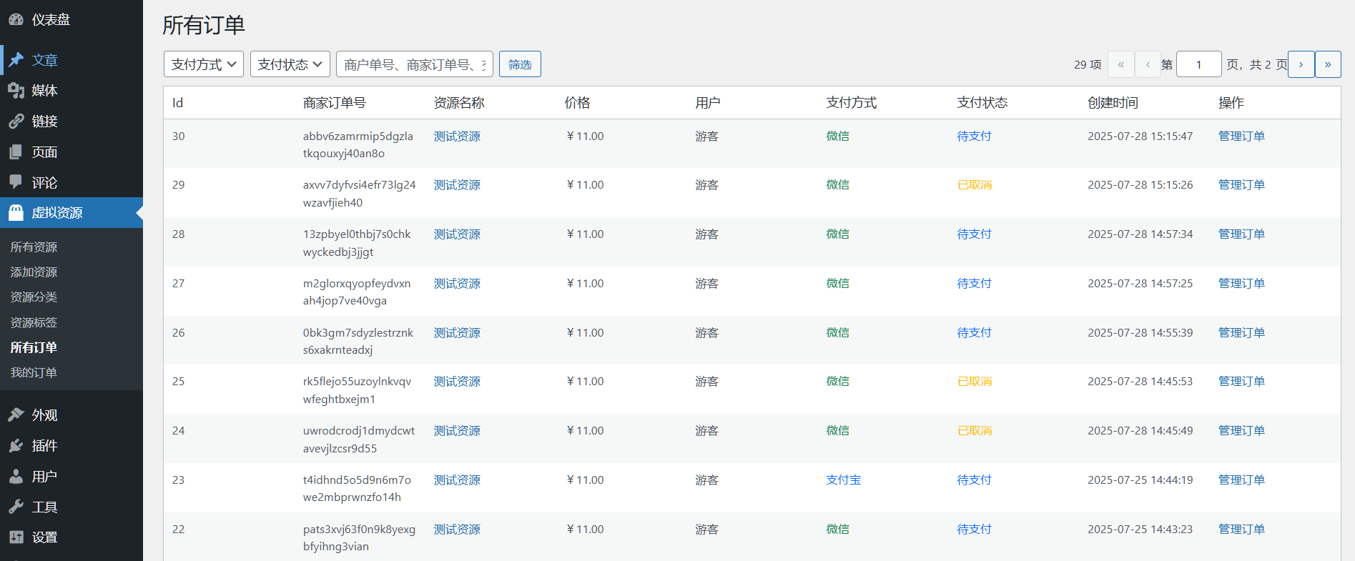This screenshot has height=561, width=1355.
Task: Open 测试资源 link in order 30
Action: pyautogui.click(x=457, y=136)
